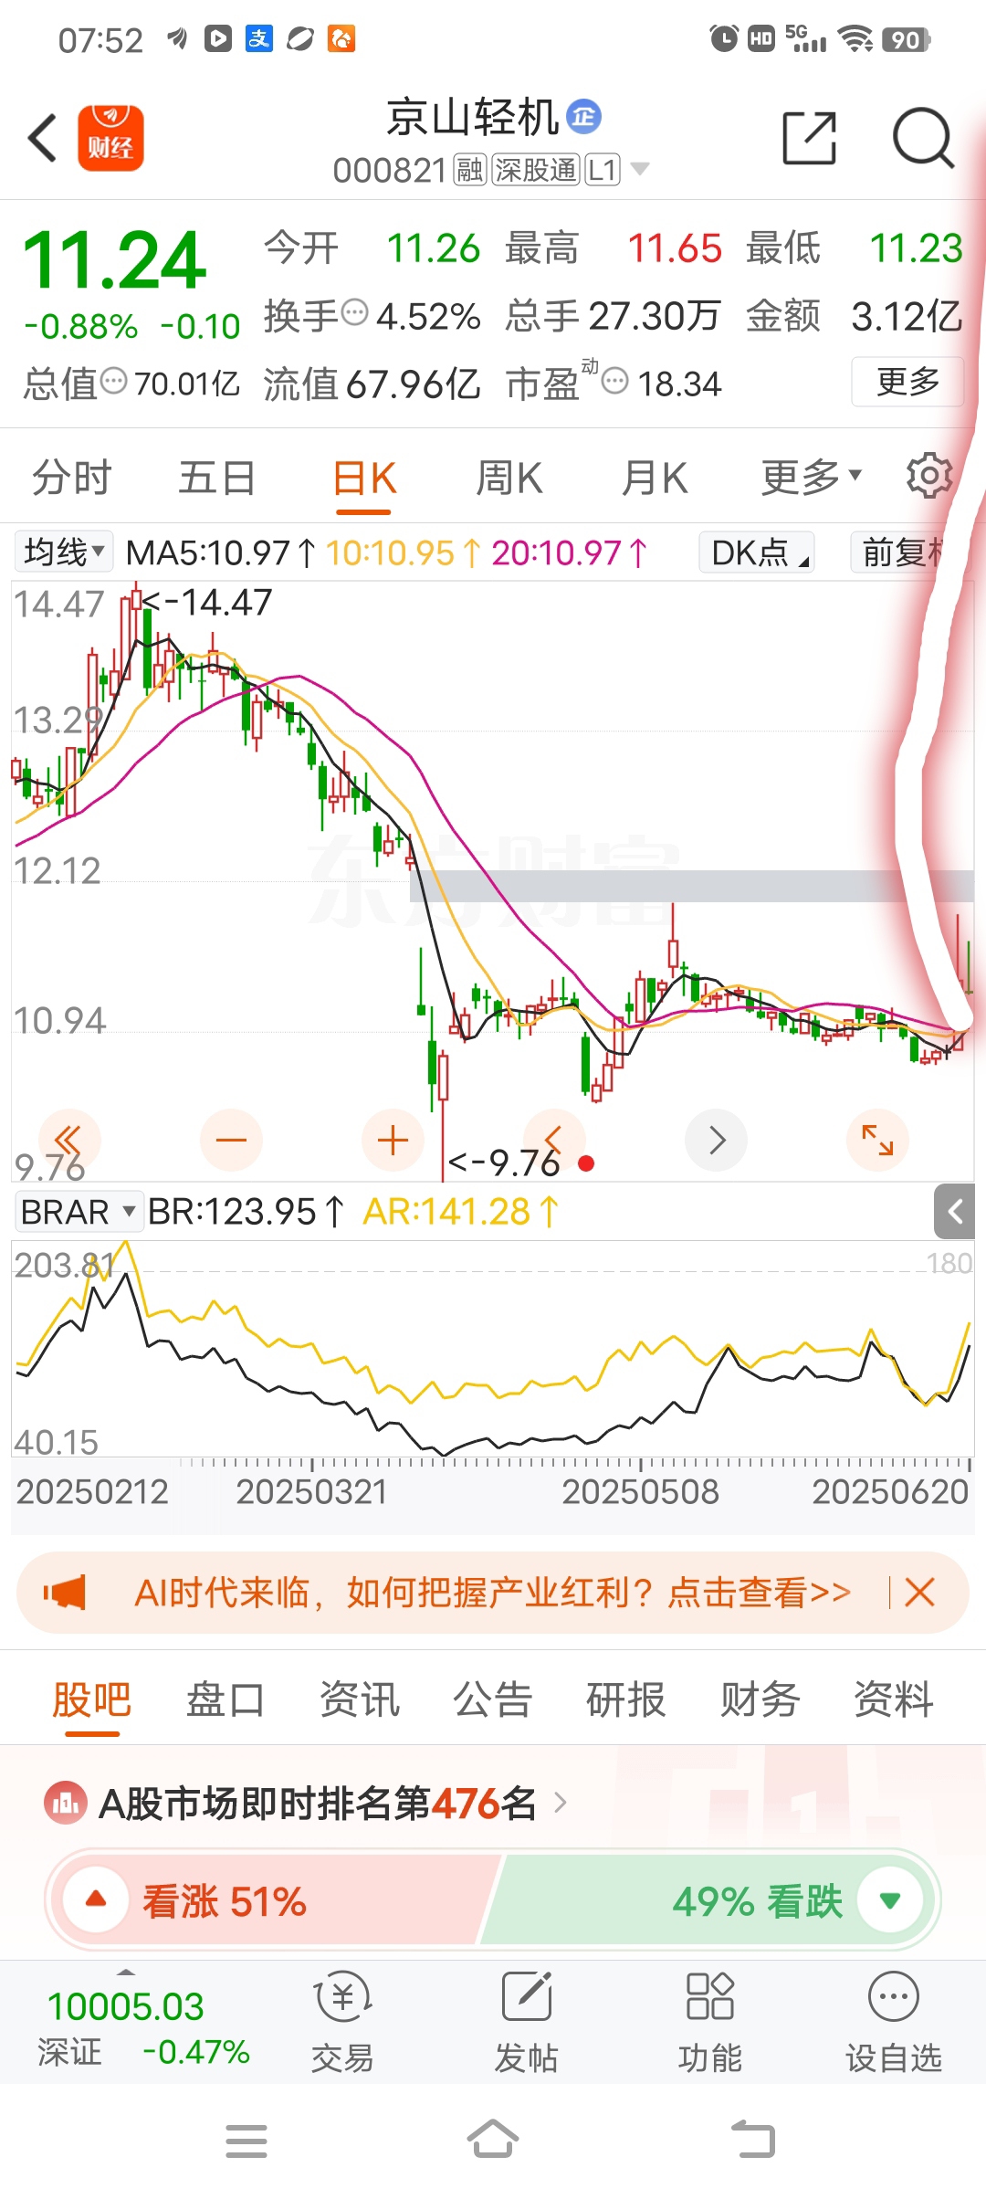Viewport: 986px width, 2199px height.
Task: Vote 看涨 with the up arrow
Action: point(95,1900)
